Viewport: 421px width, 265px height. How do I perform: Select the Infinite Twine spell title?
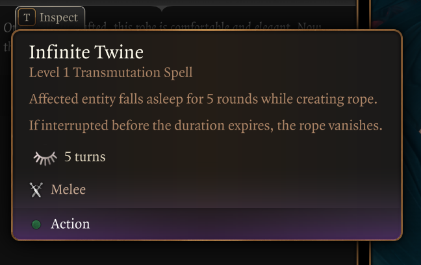[86, 52]
